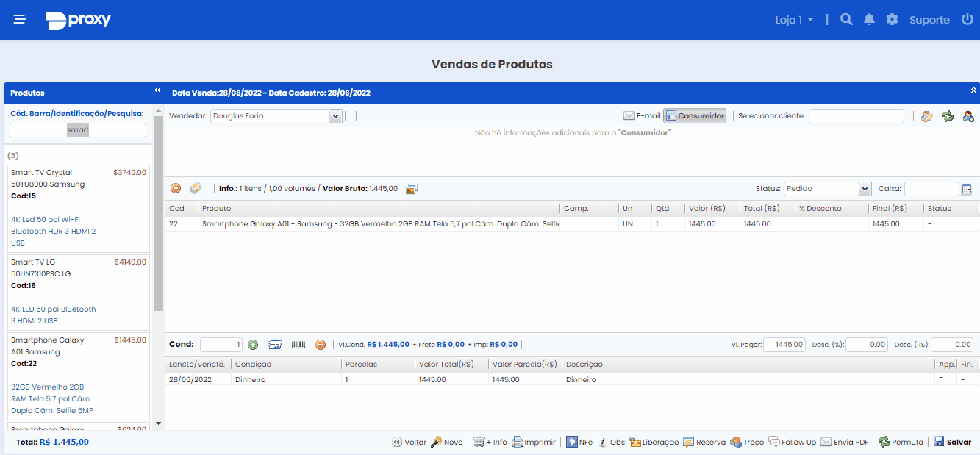Focus the Selecionar cliente field
Viewport: 980px width, 455px height.
[x=856, y=115]
